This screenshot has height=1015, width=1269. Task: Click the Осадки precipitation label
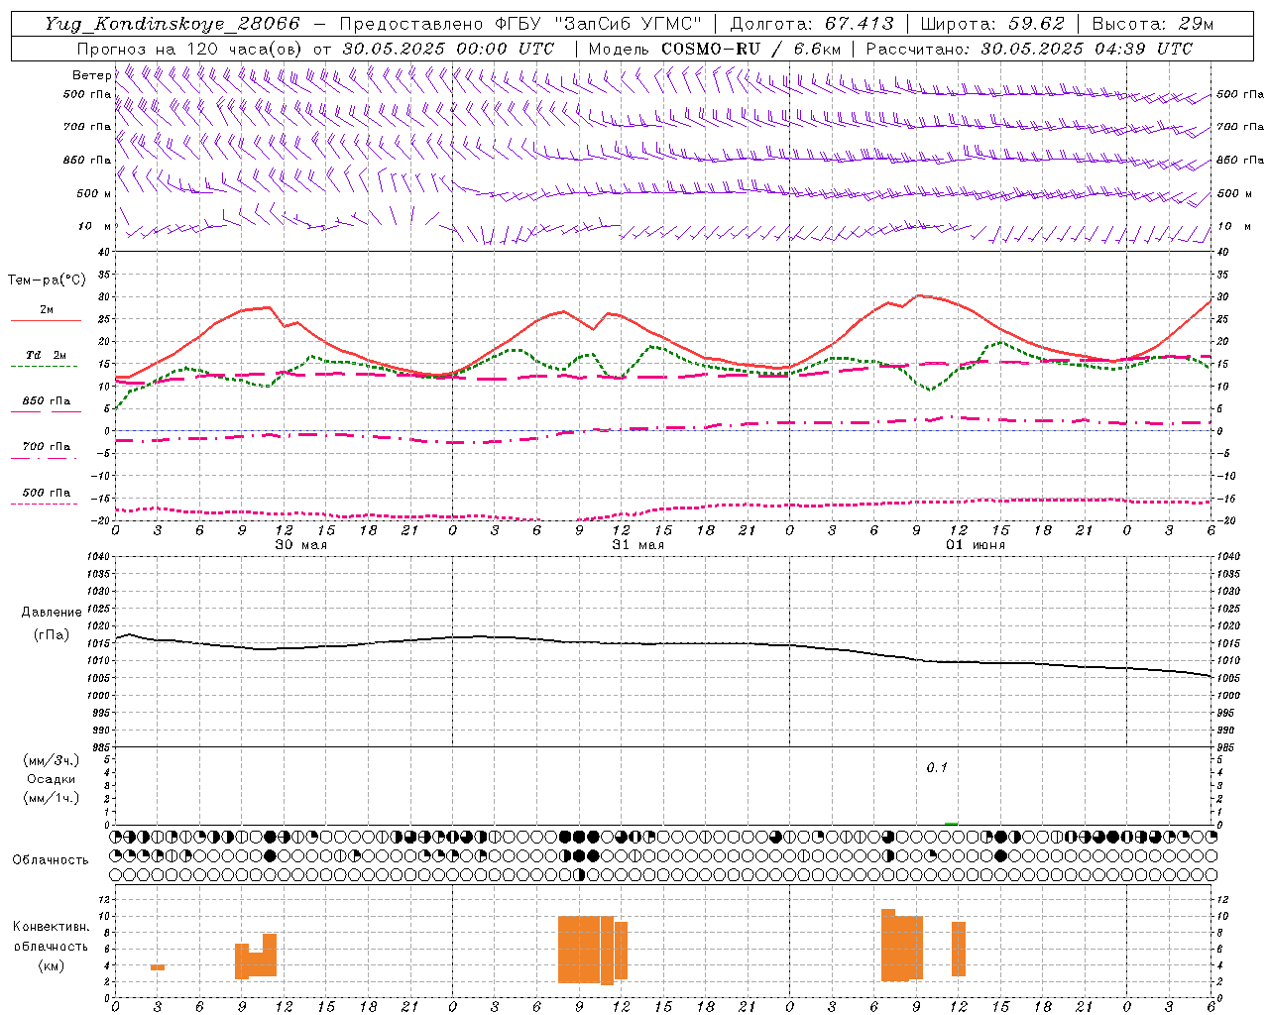[x=51, y=779]
